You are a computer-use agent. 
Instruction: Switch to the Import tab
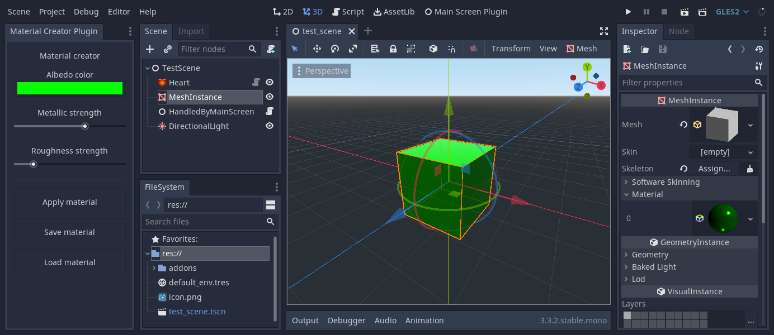[x=191, y=31]
